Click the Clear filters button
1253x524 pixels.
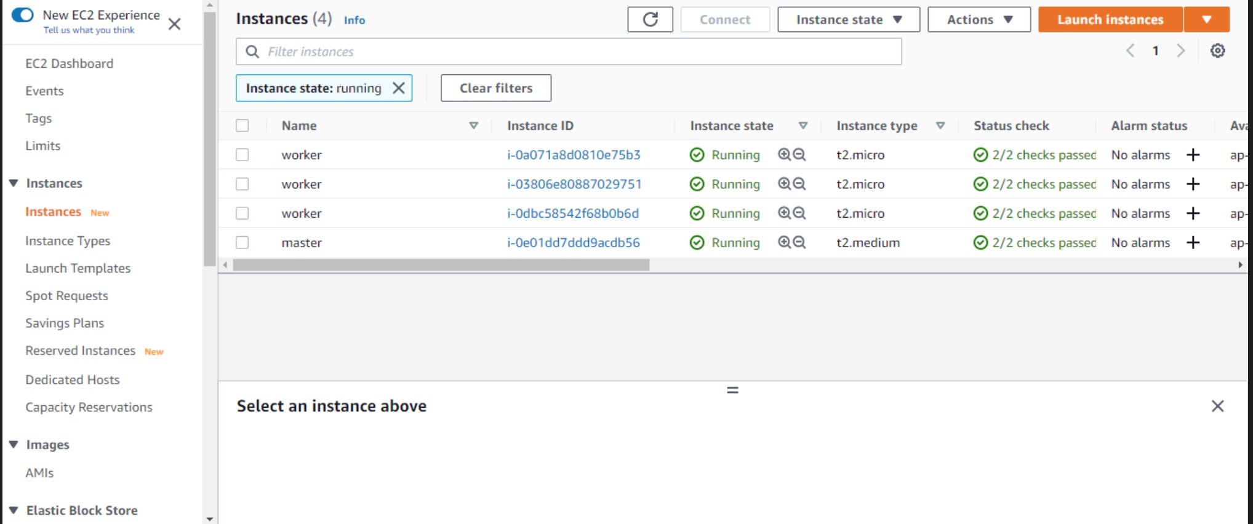point(496,88)
